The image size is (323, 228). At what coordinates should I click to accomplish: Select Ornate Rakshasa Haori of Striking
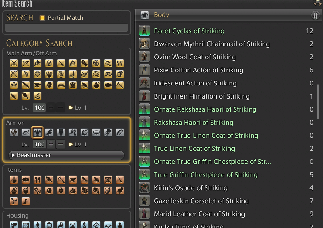click(x=226, y=109)
